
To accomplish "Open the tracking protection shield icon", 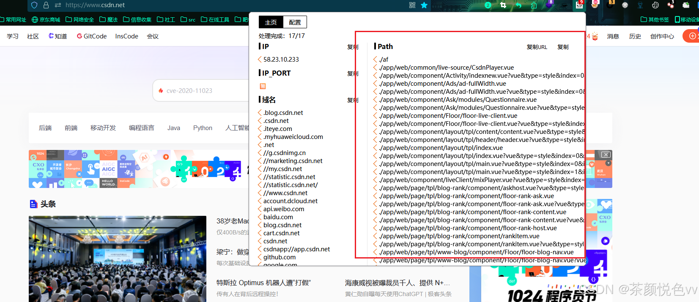I will [x=35, y=5].
